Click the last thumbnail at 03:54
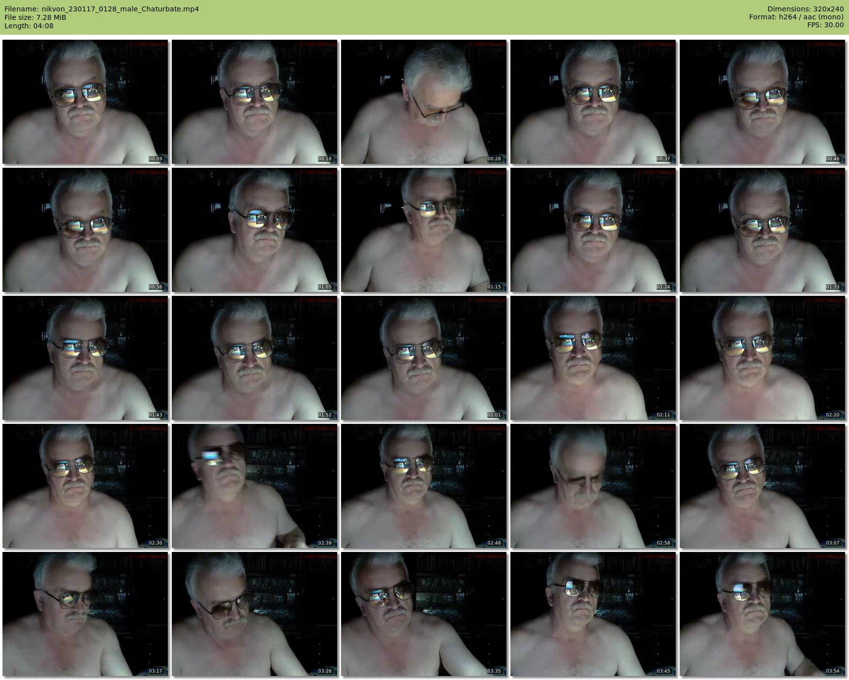Image resolution: width=849 pixels, height=680 pixels. tap(762, 614)
